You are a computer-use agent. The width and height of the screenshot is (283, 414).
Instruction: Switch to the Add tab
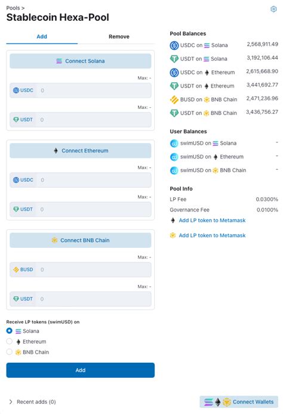click(42, 37)
